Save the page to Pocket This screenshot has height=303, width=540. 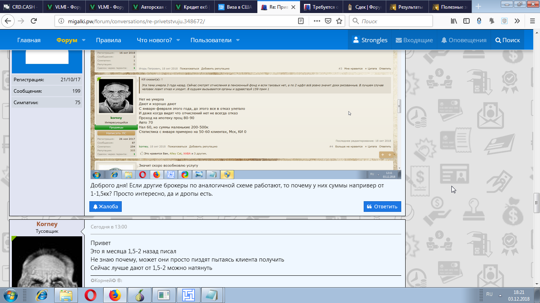click(328, 21)
